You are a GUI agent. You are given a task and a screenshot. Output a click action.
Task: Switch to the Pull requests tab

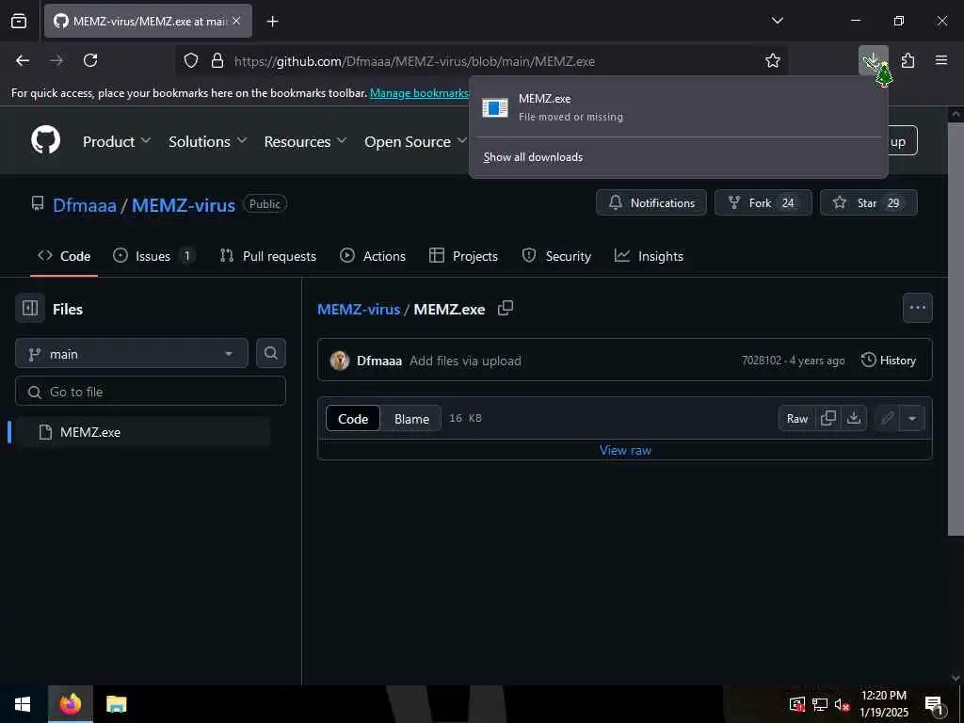tap(268, 256)
